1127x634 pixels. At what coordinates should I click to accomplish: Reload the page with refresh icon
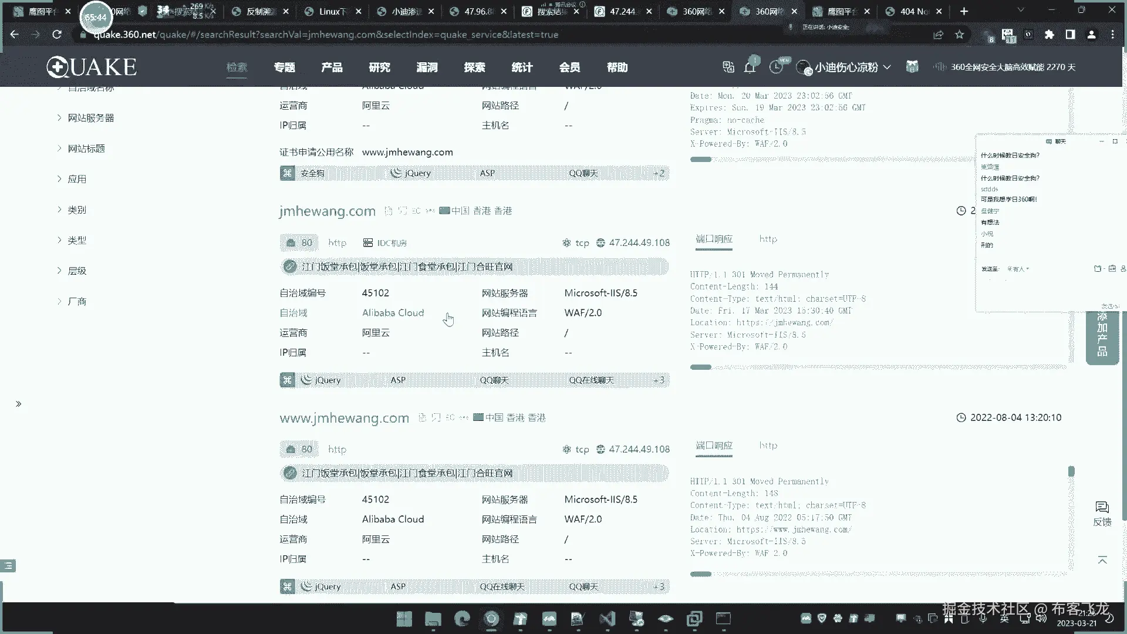coord(57,35)
